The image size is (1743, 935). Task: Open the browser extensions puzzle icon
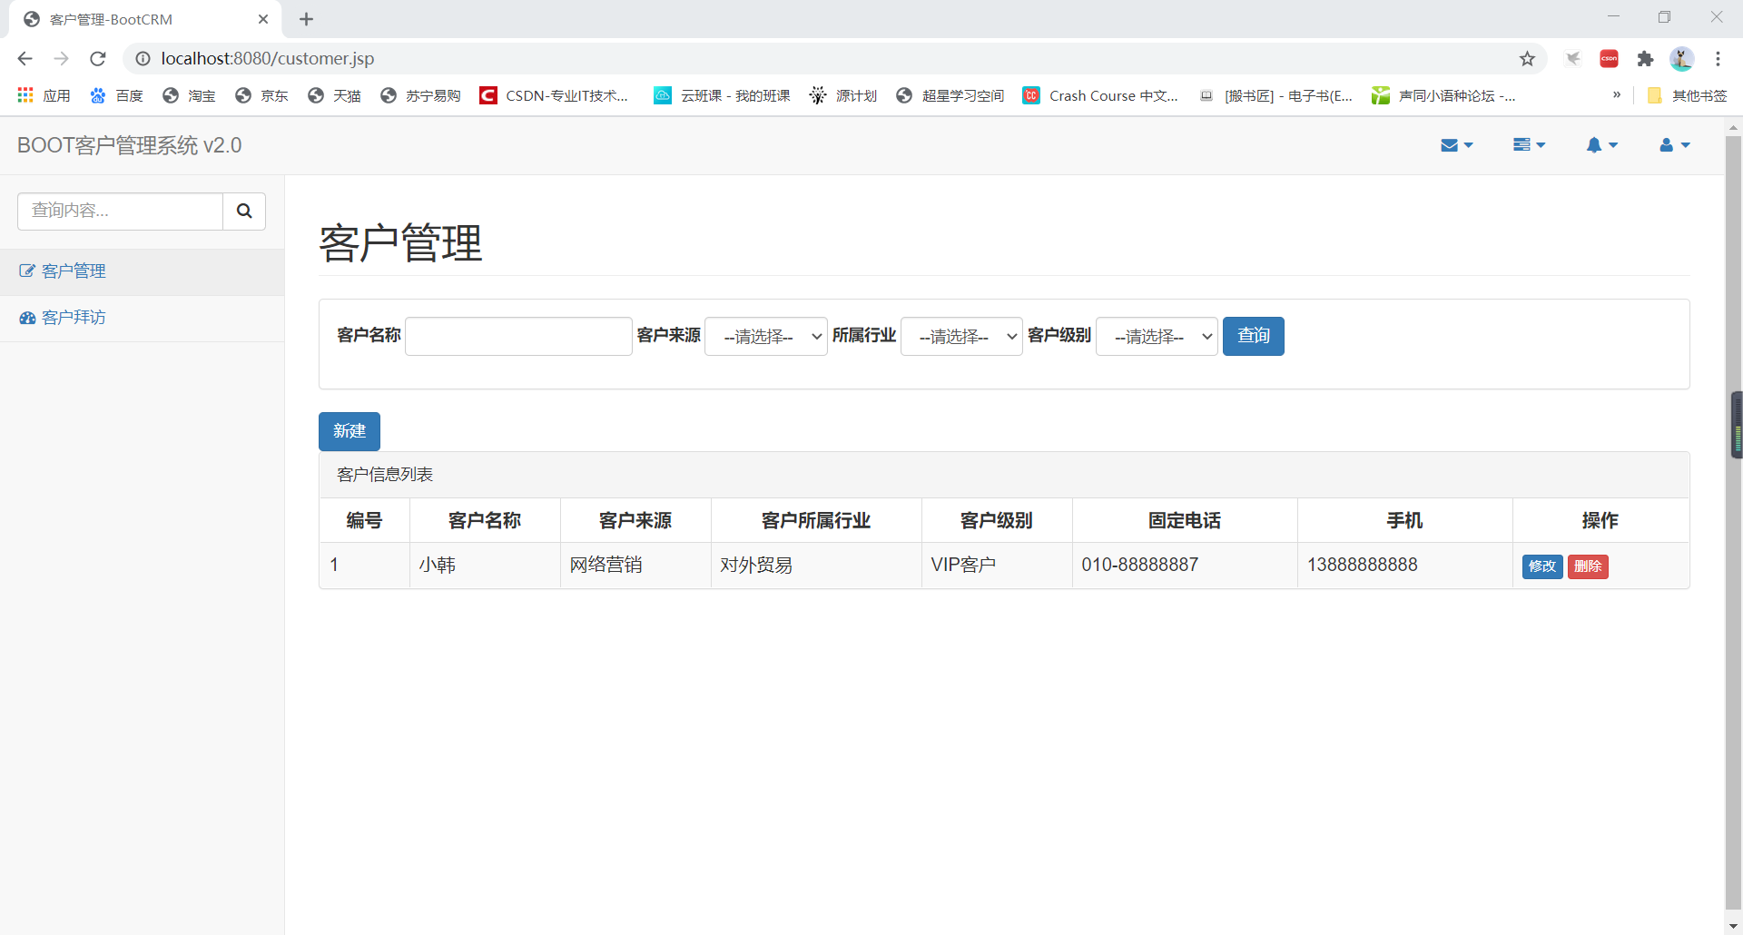click(x=1645, y=59)
